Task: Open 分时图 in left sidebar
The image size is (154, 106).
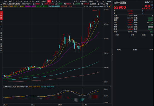Action: click(1, 7)
